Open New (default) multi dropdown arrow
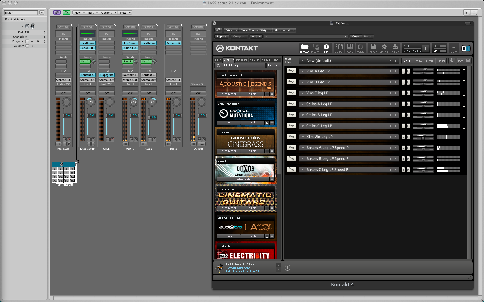This screenshot has width=484, height=302. (302, 61)
